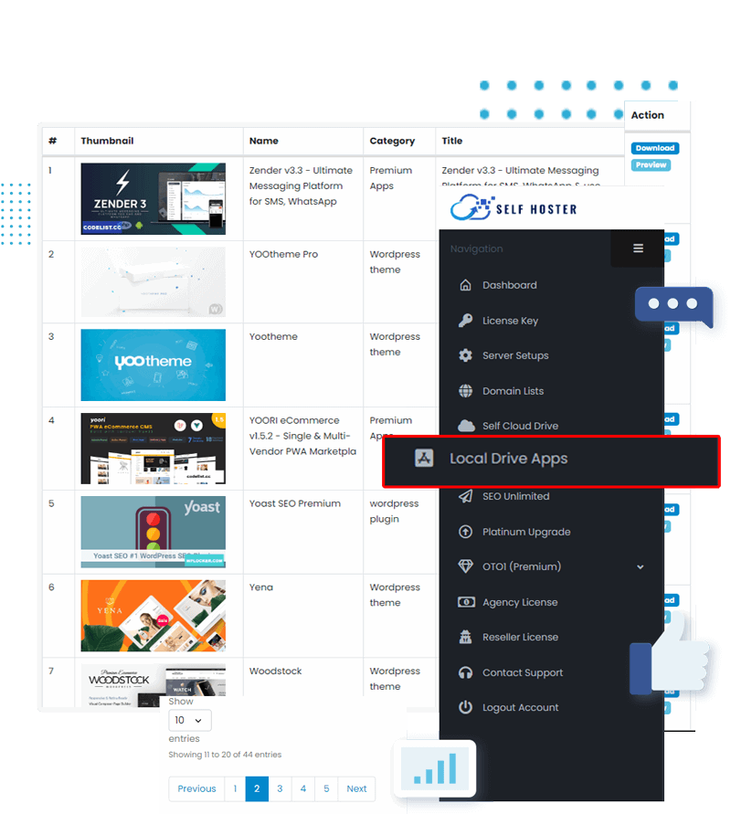Select Local Drive Apps
Viewport: 731px width, 814px height.
pyautogui.click(x=551, y=461)
